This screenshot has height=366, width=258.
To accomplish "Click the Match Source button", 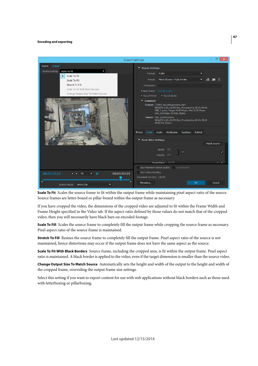I will point(213,144).
